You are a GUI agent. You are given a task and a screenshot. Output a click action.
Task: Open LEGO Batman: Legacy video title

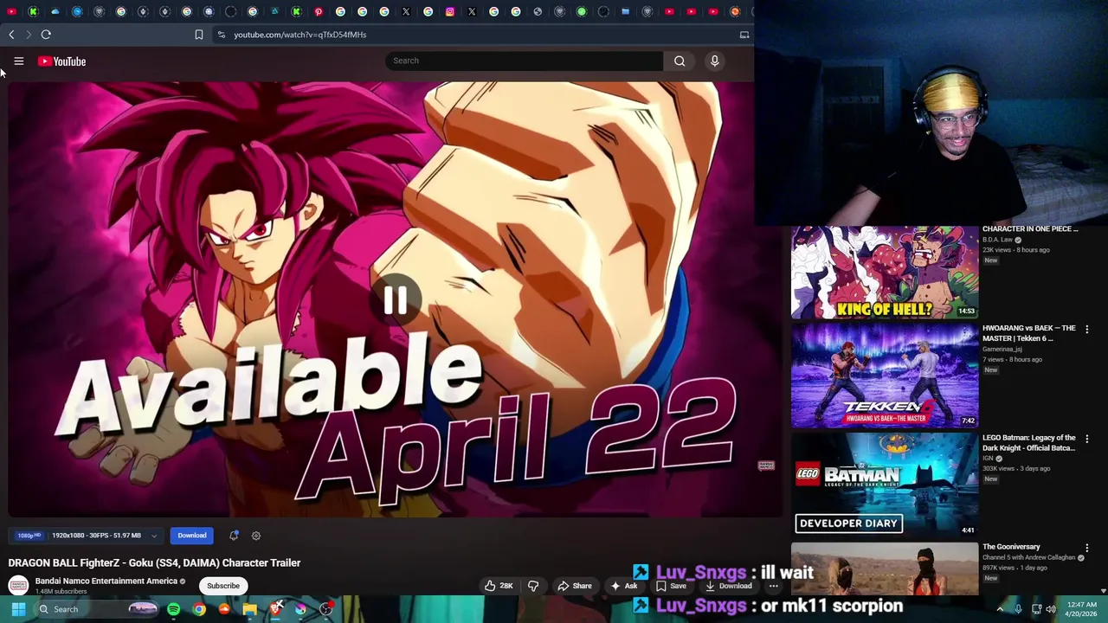(1029, 443)
